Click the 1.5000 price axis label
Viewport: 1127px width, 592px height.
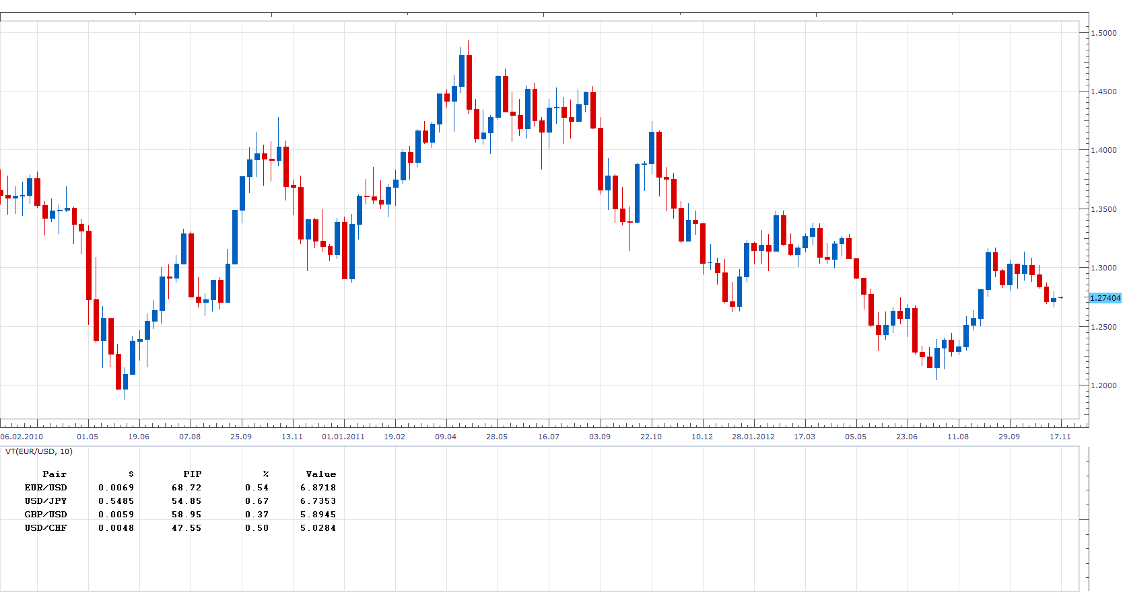(x=1104, y=33)
